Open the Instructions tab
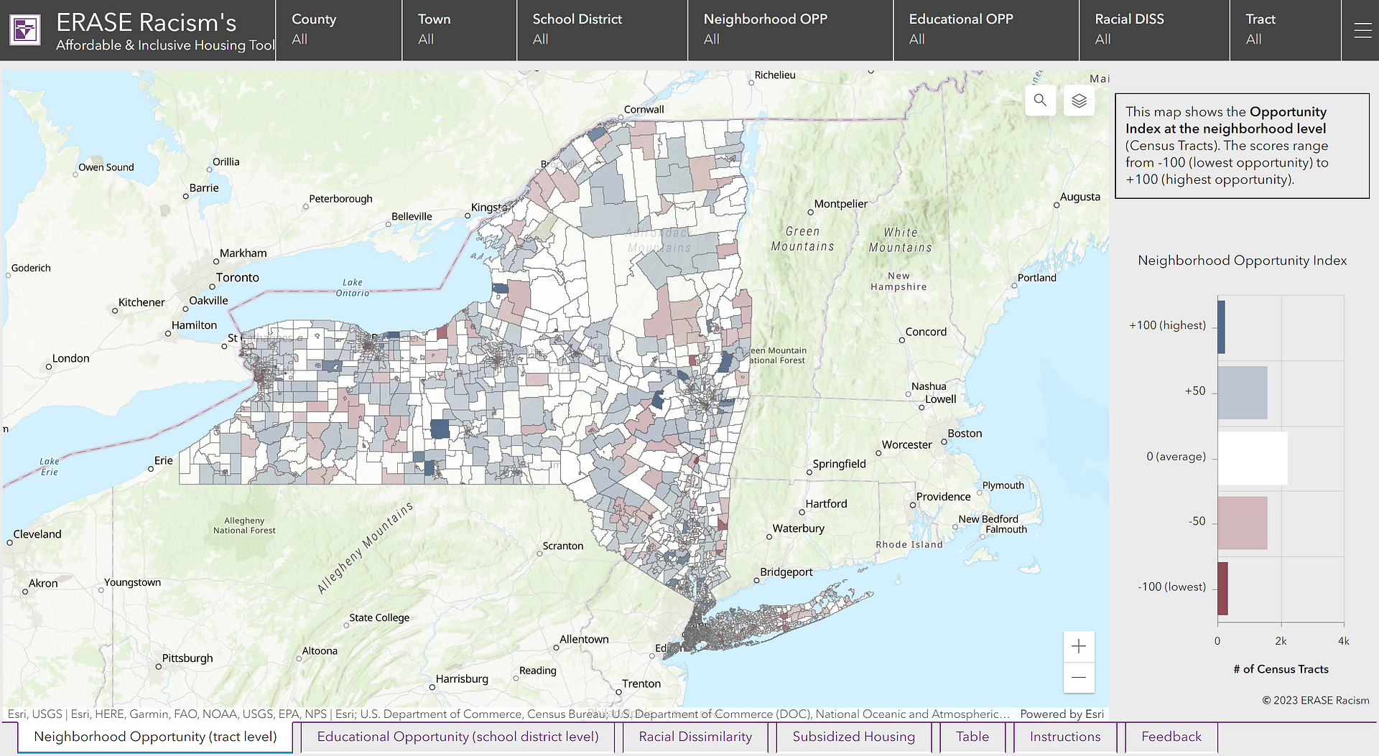1379x756 pixels. coord(1065,737)
